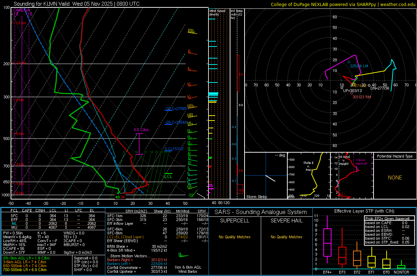Click the 'Storm Slinky' panel label
417x276 pixels.
pyautogui.click(x=256, y=197)
